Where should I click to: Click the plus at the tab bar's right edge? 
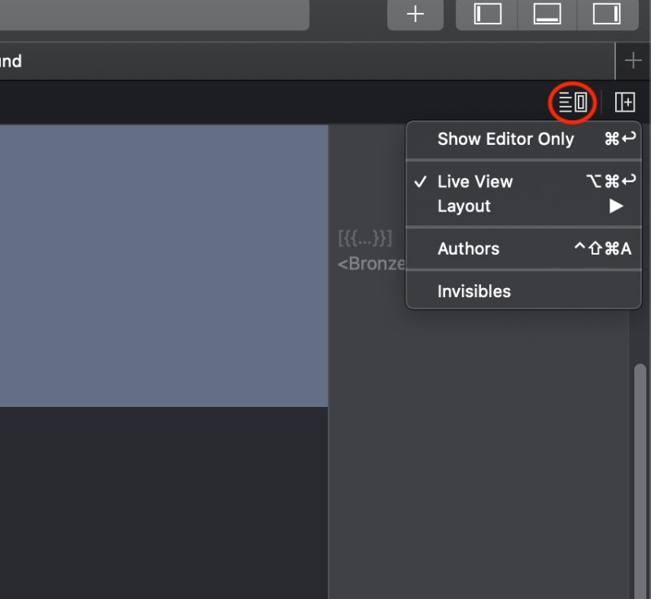point(633,60)
